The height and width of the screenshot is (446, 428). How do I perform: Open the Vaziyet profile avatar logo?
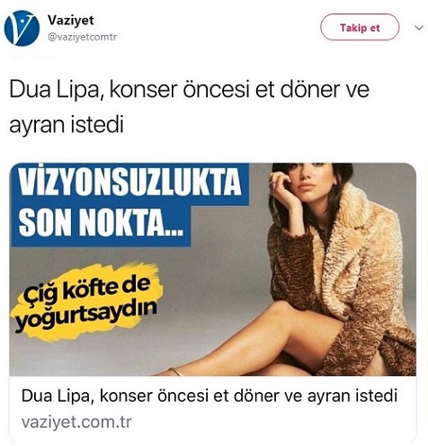[22, 28]
